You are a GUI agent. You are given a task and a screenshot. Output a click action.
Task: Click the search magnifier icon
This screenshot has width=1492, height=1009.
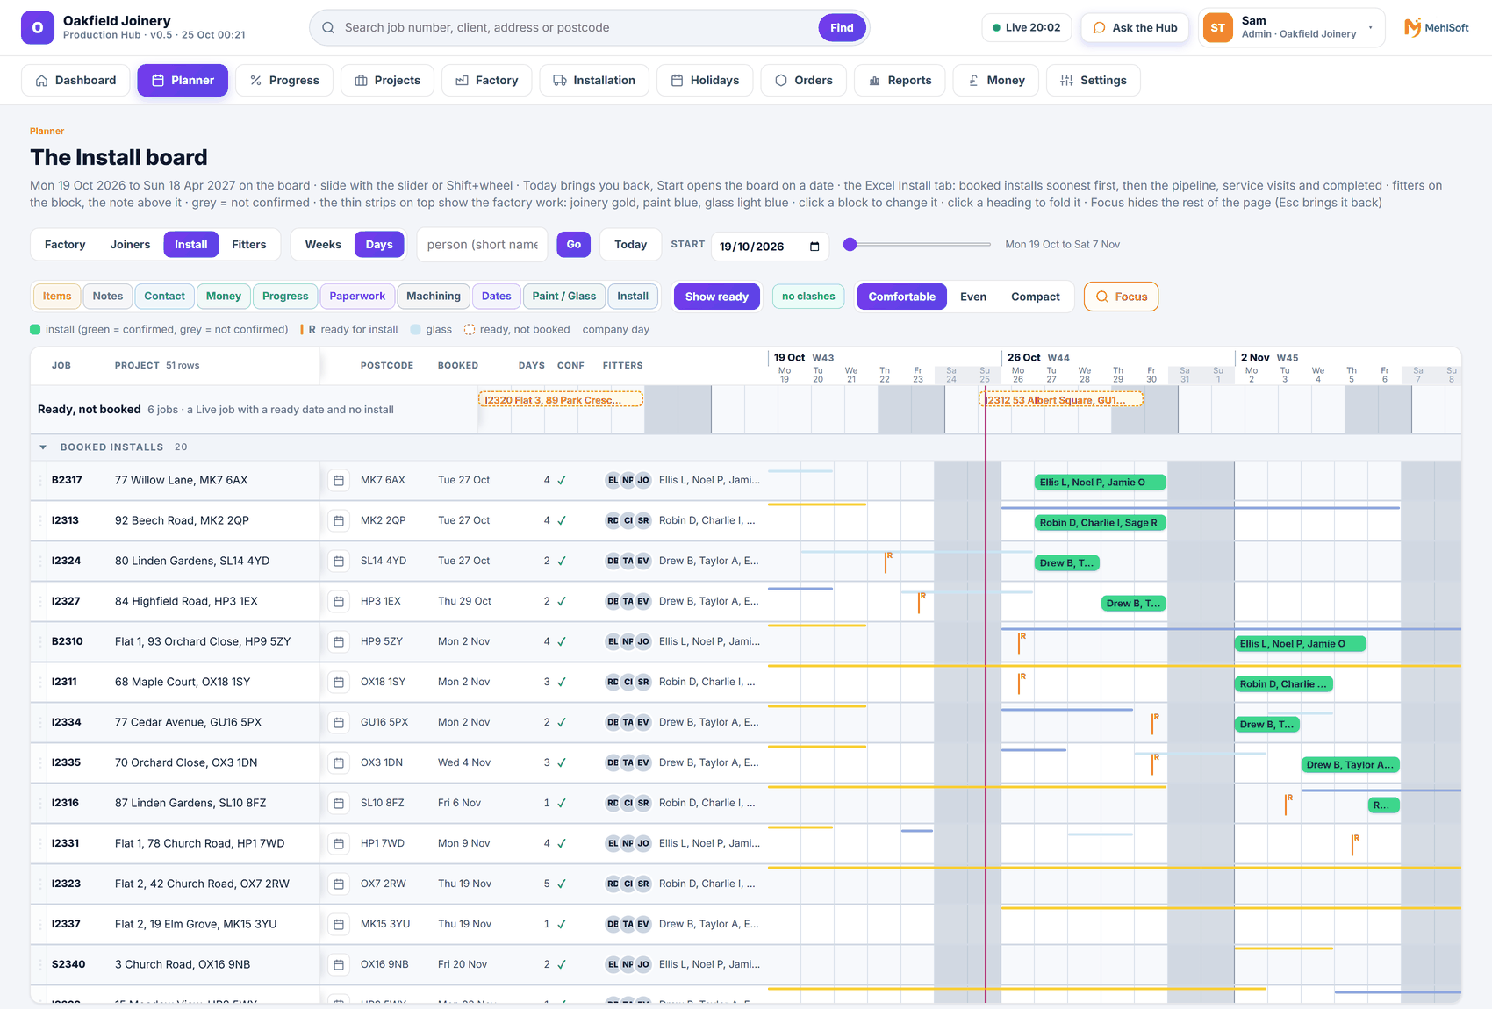328,28
